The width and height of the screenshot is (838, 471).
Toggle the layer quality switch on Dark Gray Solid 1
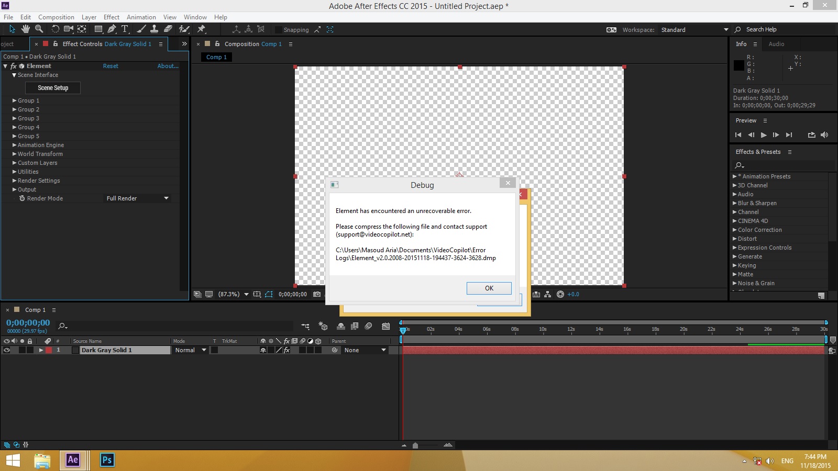point(279,350)
